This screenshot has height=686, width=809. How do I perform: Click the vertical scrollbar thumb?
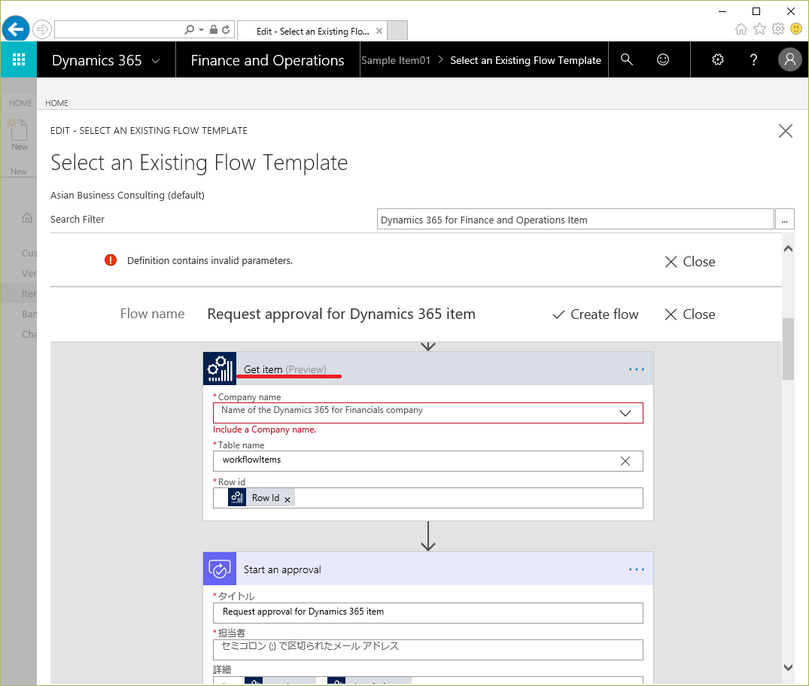788,349
